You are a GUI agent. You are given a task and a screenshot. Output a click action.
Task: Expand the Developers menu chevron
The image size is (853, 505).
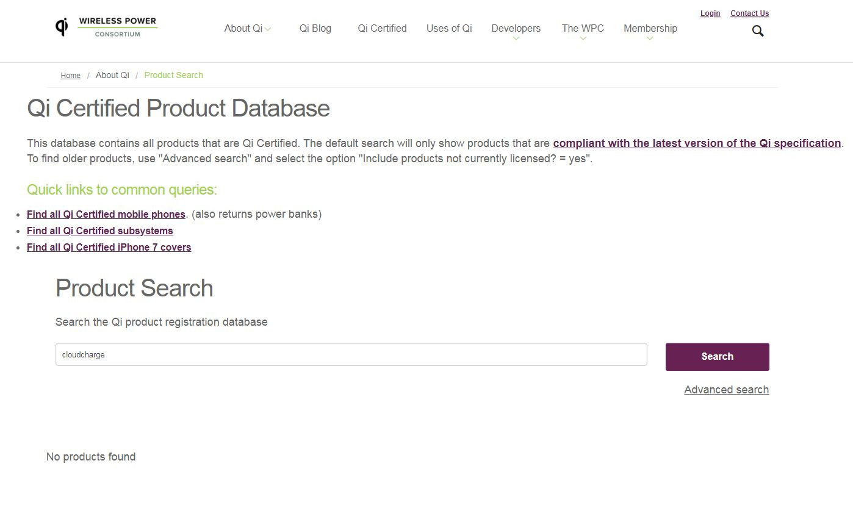click(516, 38)
